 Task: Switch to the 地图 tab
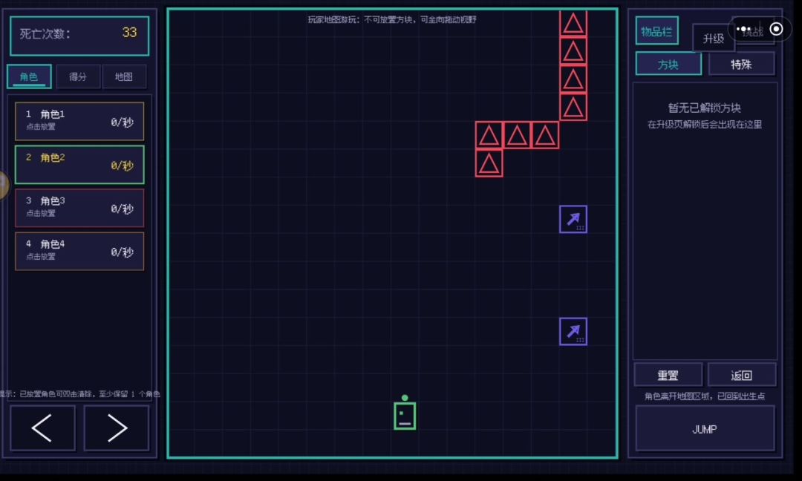click(124, 76)
